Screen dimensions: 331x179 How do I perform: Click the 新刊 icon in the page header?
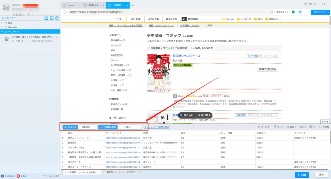pos(256,19)
